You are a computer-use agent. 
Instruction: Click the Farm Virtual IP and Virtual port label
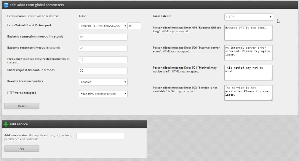click(29, 25)
